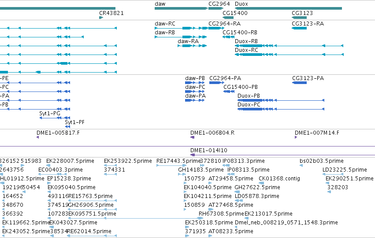Image resolution: width=375 pixels, height=238 pixels.
Task: Select the Syt1-PG protein feature
Action: point(55,118)
